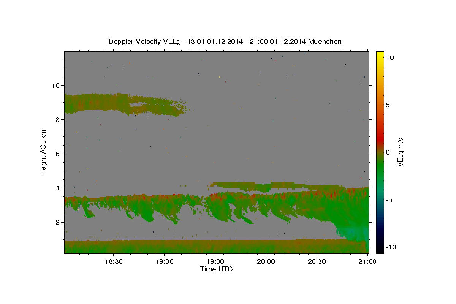The height and width of the screenshot is (304, 456).
Task: Click the height axis label 10
Action: 55,85
